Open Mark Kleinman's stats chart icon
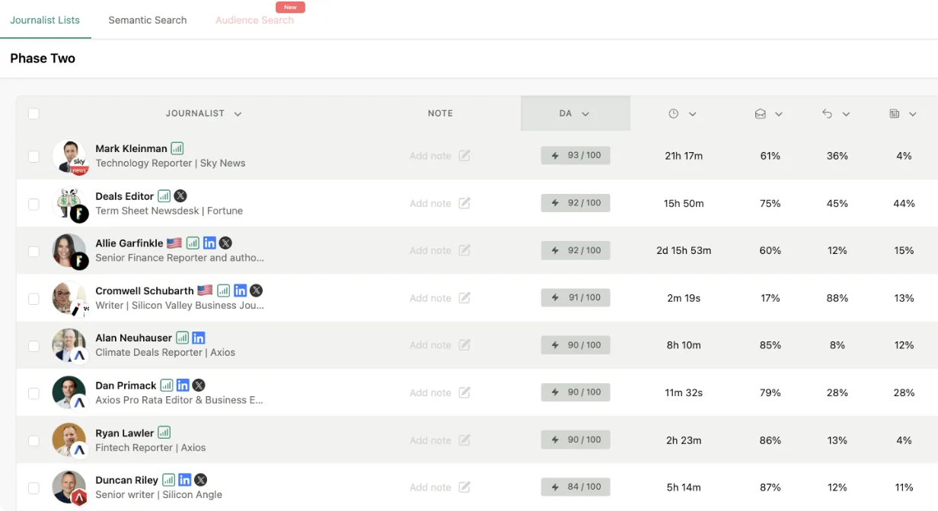This screenshot has width=938, height=511. click(x=177, y=148)
